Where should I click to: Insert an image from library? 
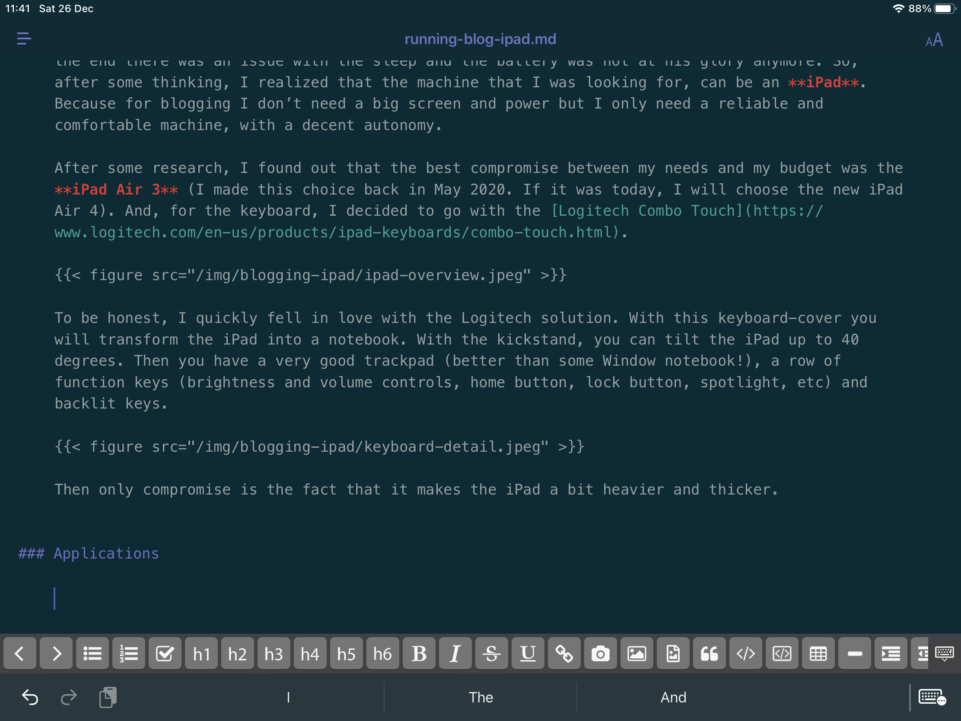(636, 653)
